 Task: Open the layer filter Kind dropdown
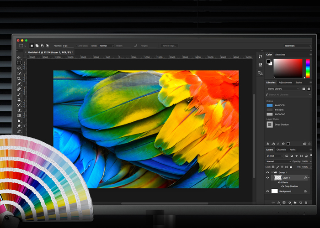pyautogui.click(x=274, y=156)
